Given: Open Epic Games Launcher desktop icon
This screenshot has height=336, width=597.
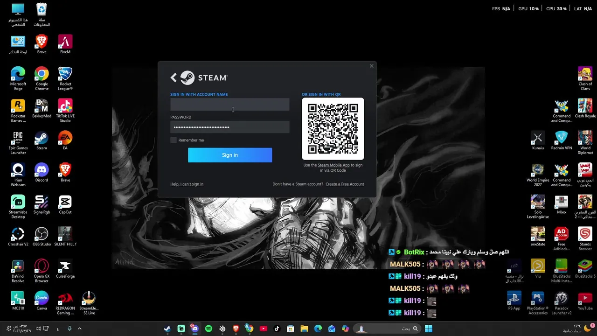Looking at the screenshot, I should tap(18, 143).
